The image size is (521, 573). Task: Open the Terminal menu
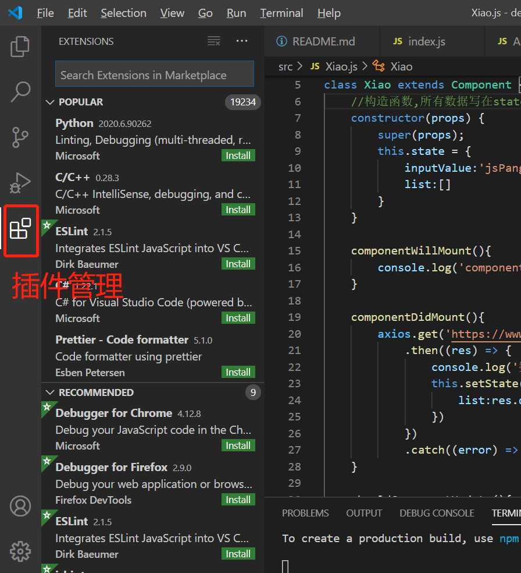(281, 13)
